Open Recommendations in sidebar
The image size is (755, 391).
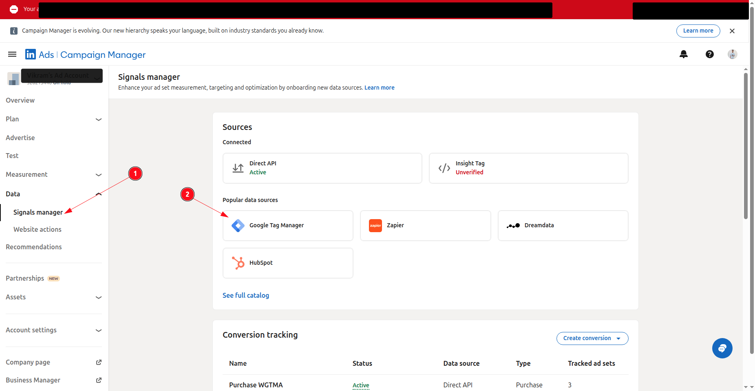[x=34, y=247]
